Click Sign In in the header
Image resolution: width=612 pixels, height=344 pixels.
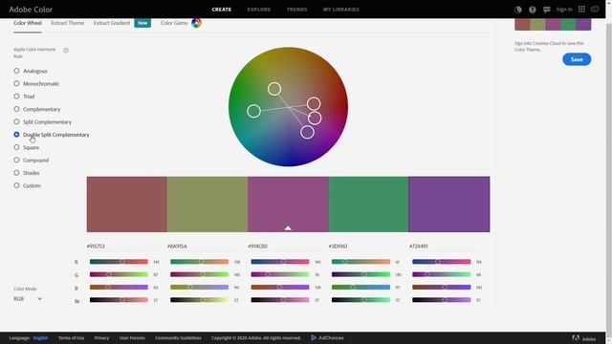click(x=564, y=10)
